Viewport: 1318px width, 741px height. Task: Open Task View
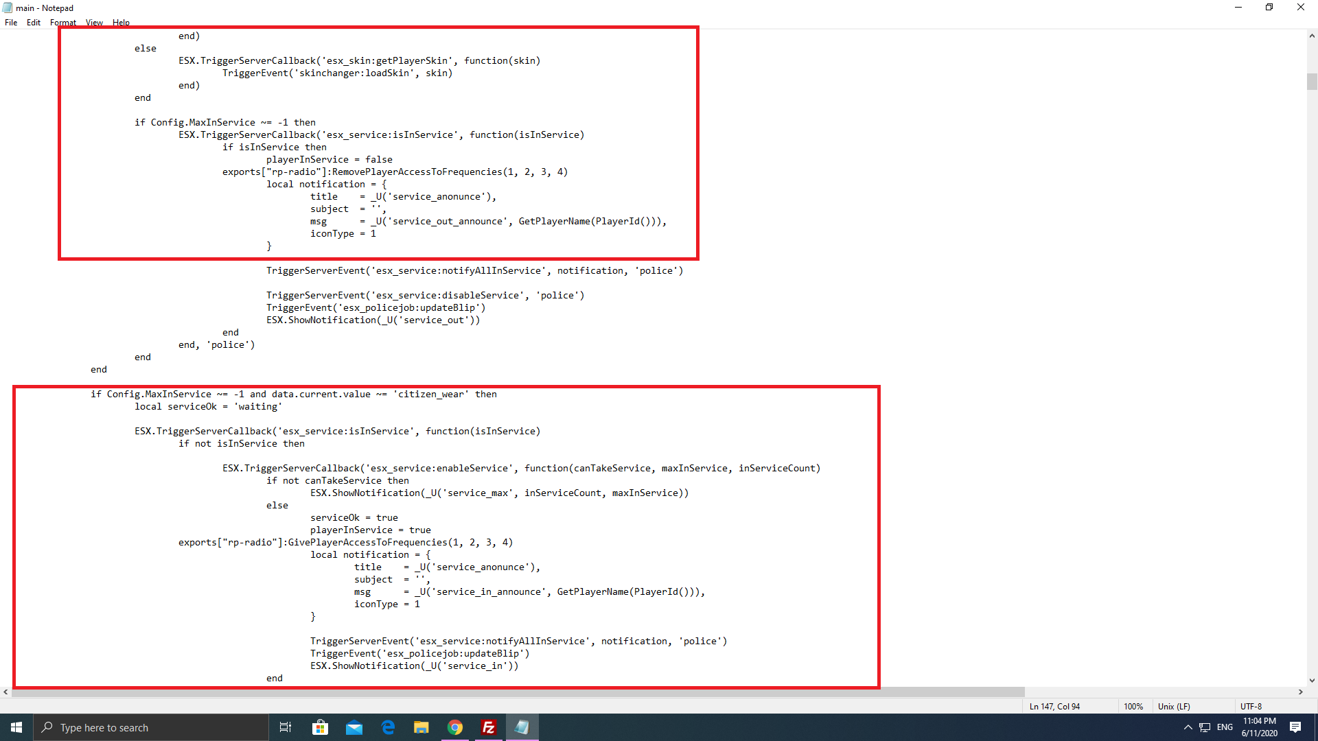click(285, 727)
